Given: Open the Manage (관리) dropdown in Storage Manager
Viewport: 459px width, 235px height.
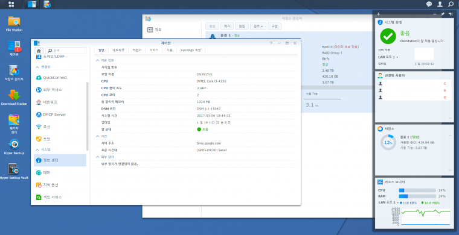Looking at the screenshot, I should pos(258,26).
